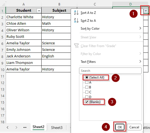Click the Student header cell

[x=24, y=10]
